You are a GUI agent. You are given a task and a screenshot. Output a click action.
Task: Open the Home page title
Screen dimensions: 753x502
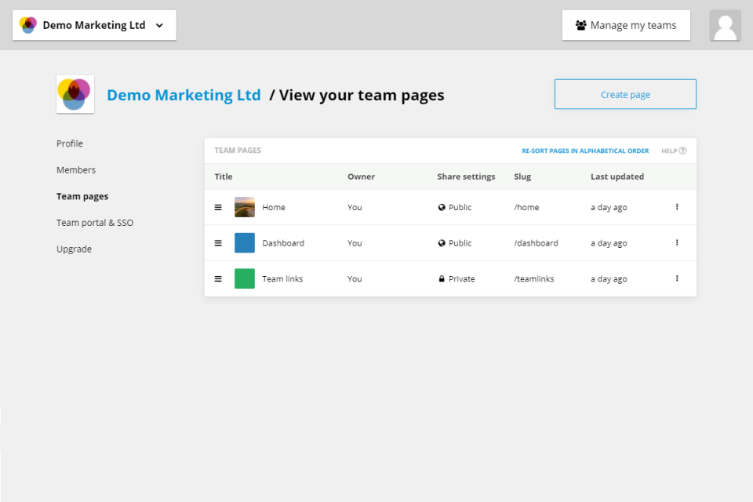[x=274, y=208]
